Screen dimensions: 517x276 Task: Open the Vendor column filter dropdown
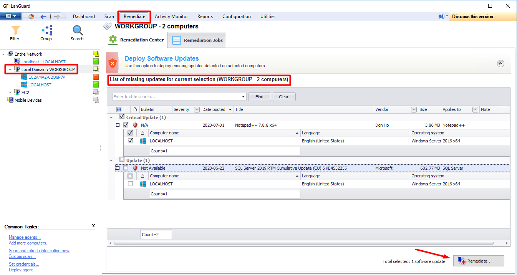click(414, 109)
